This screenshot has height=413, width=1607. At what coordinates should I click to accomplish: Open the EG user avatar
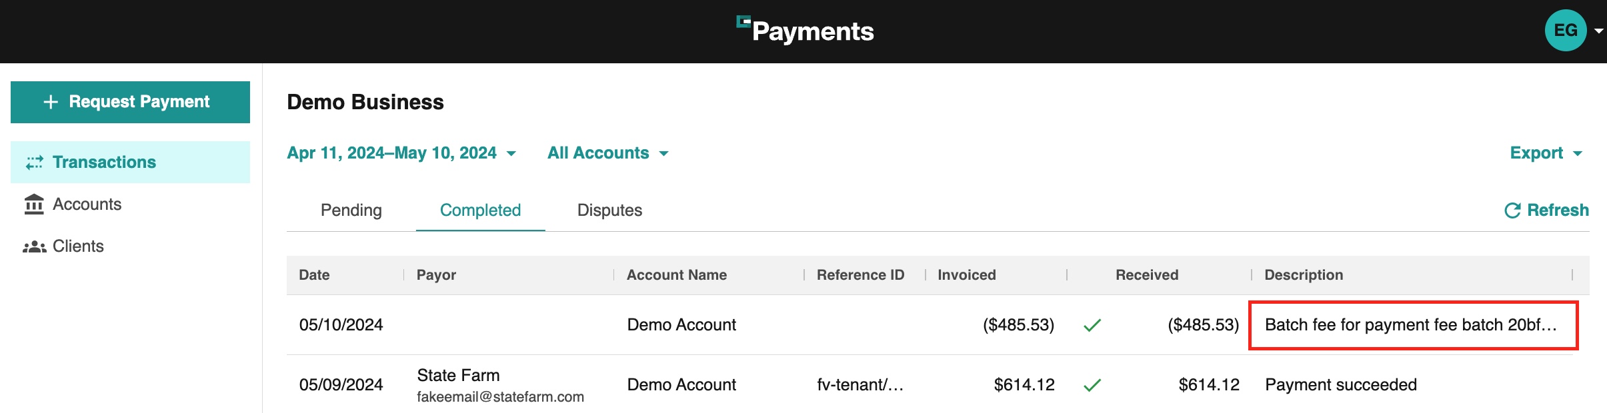(1566, 31)
